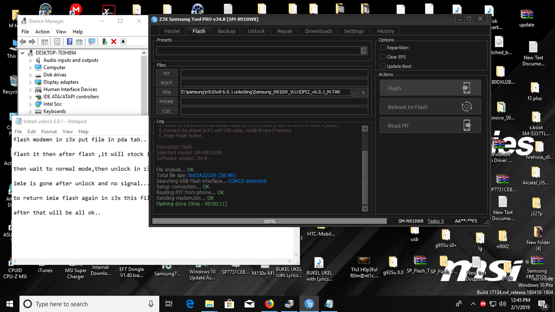Click the Task View taskbar icon
The image size is (555, 312).
[x=169, y=304]
